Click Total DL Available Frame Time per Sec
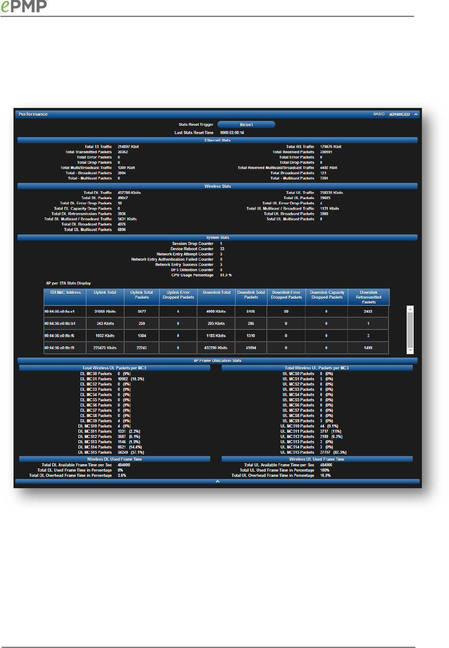449x648 pixels. 77,465
